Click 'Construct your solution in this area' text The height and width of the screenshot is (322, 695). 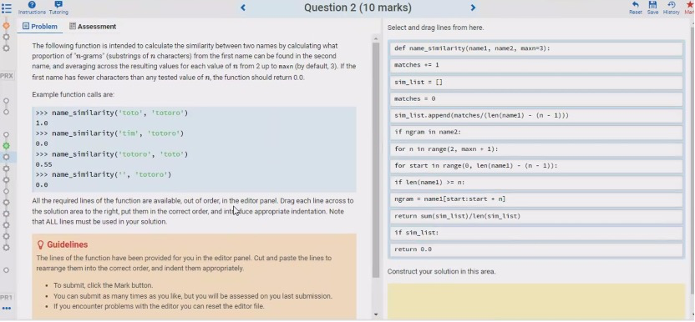click(x=441, y=271)
